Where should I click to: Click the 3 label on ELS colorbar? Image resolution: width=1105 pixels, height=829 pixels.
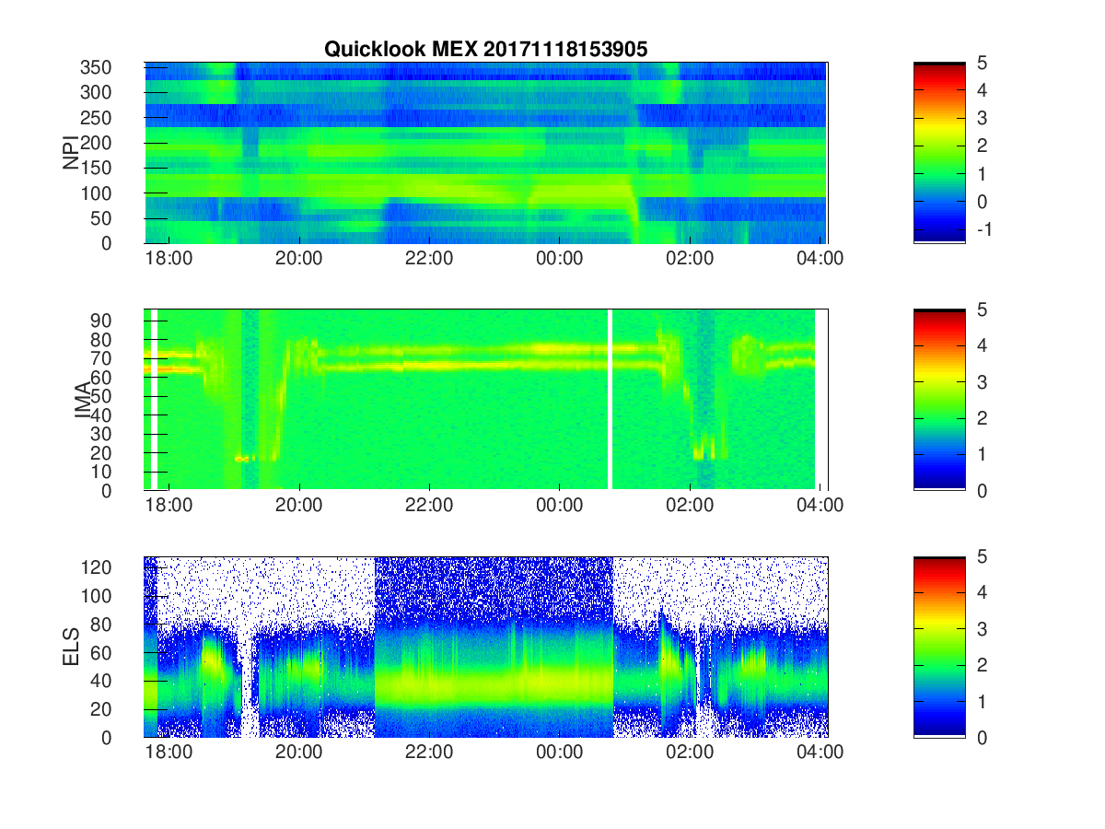coord(983,629)
